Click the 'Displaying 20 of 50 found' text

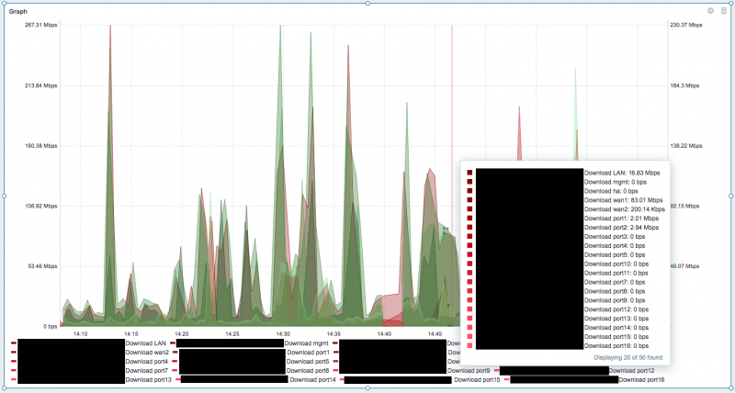click(628, 357)
